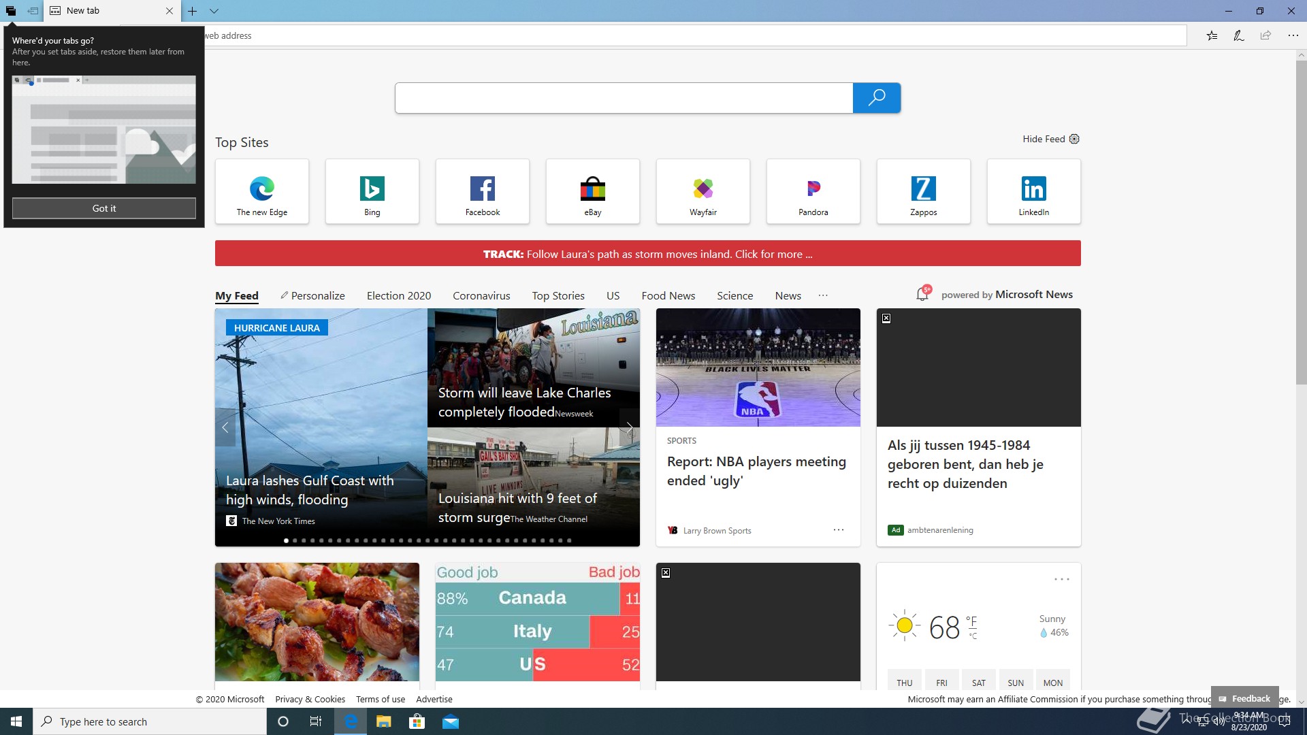Open Privacy & Cookies link

(310, 699)
